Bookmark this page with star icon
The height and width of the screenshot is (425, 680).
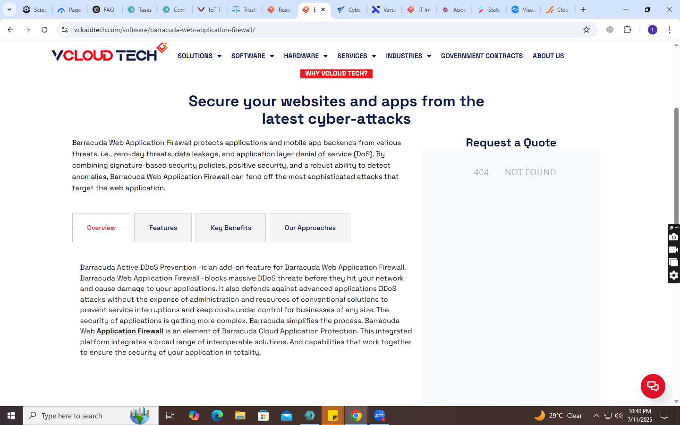pos(586,30)
